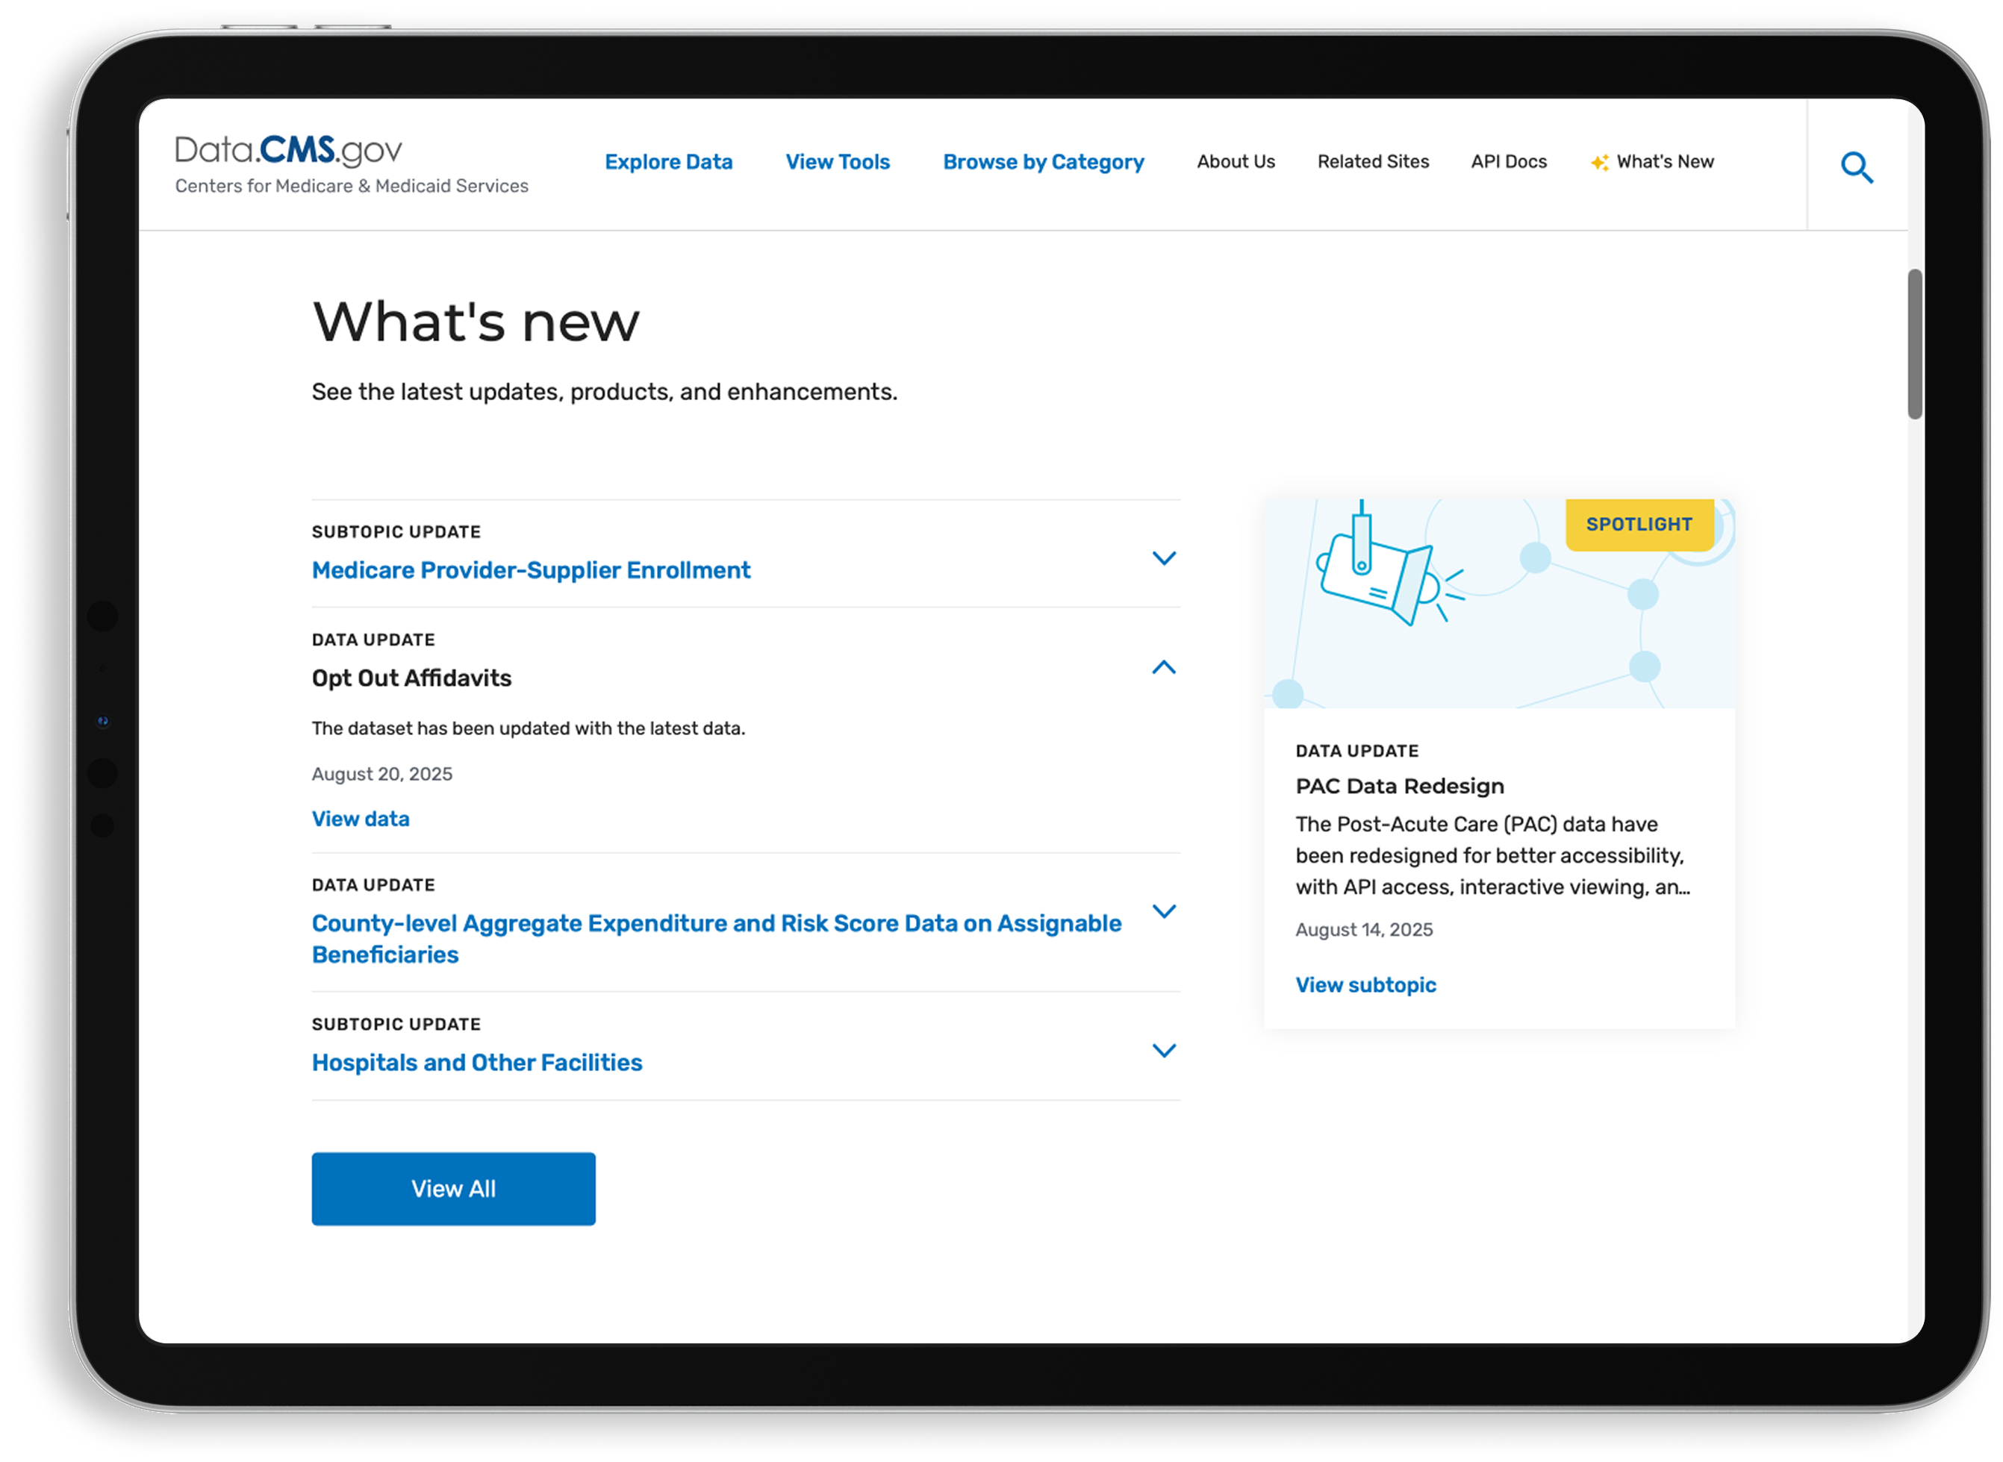Collapse the Opt Out Affidavits chevron

click(x=1163, y=666)
